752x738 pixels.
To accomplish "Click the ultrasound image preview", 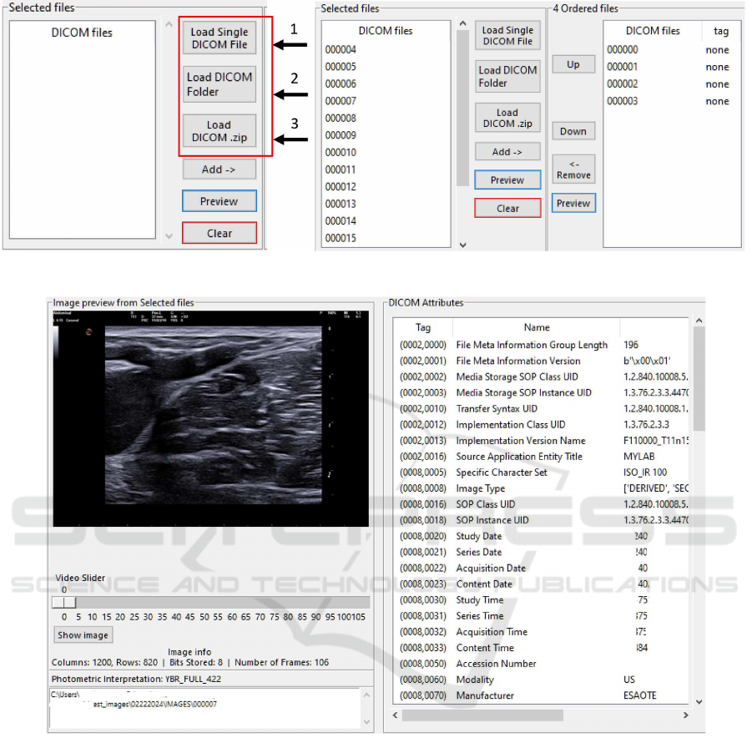I will coord(210,418).
